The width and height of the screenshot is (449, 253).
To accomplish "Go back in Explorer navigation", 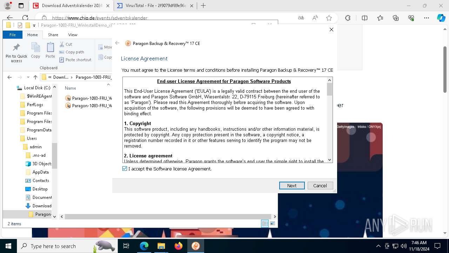I will click(x=9, y=77).
